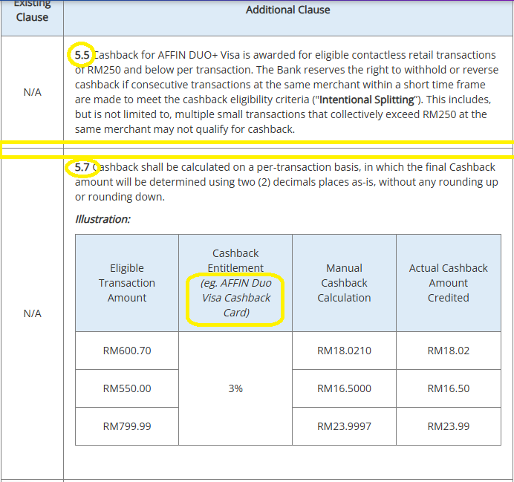Click the RM18.0210 cell

pos(344,351)
